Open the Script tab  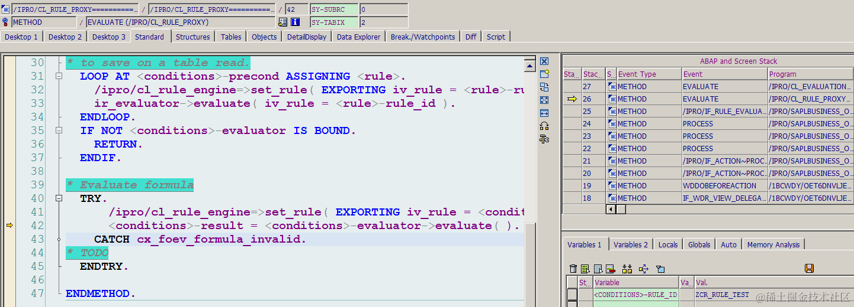pos(496,37)
